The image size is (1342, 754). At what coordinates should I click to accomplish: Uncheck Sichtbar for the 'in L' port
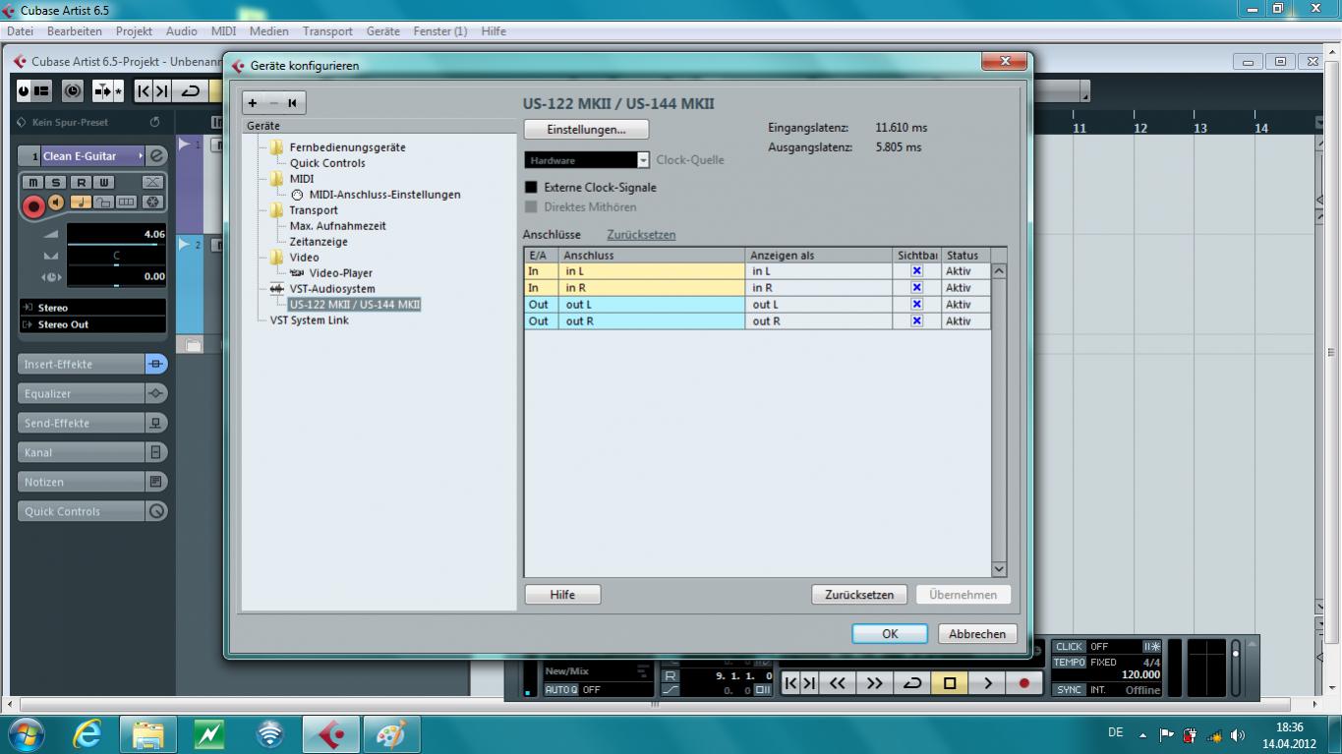(916, 271)
